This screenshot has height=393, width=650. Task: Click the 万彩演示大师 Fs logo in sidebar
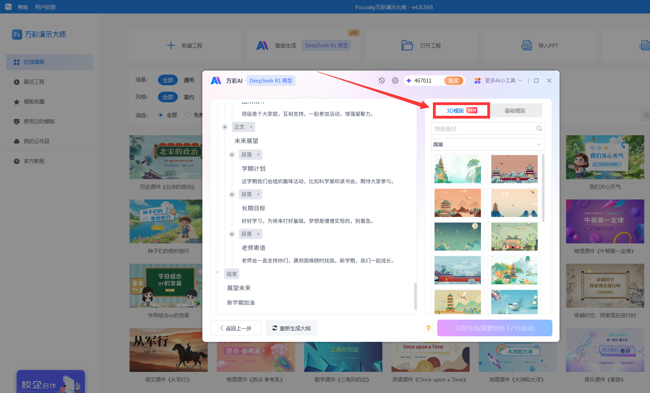(17, 35)
